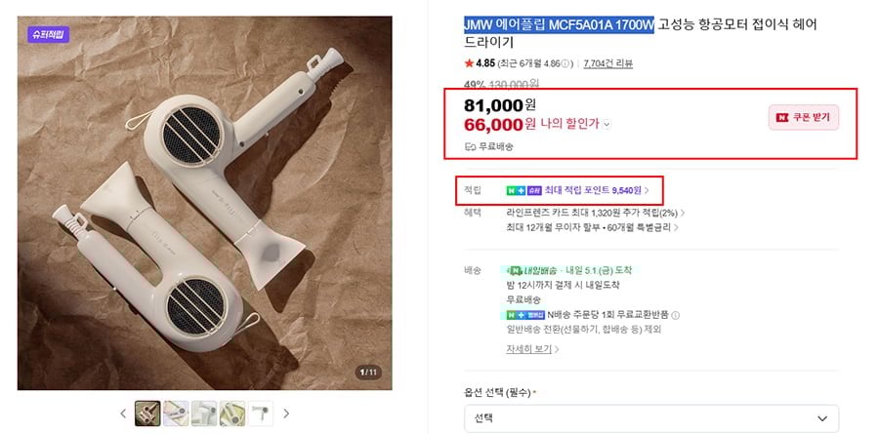Screen dimensions: 879x434
Task: Expand the 나의 할인가 price details
Action: click(x=607, y=125)
